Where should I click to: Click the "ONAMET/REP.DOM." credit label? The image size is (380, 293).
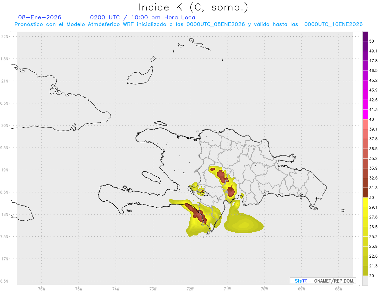[x=334, y=281]
